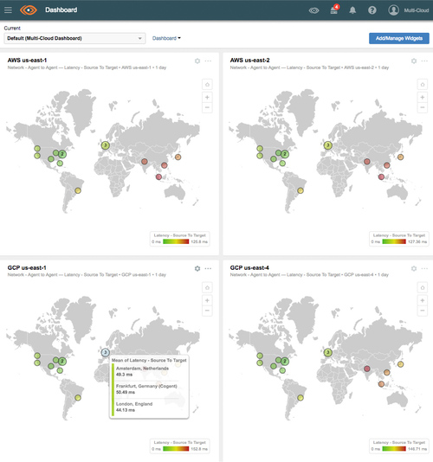Click the GCP us-east-4 widget title
The height and width of the screenshot is (462, 433).
[249, 268]
